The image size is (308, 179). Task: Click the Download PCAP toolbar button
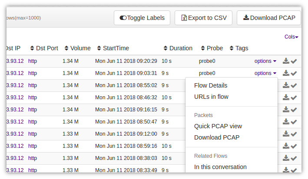coord(269,18)
